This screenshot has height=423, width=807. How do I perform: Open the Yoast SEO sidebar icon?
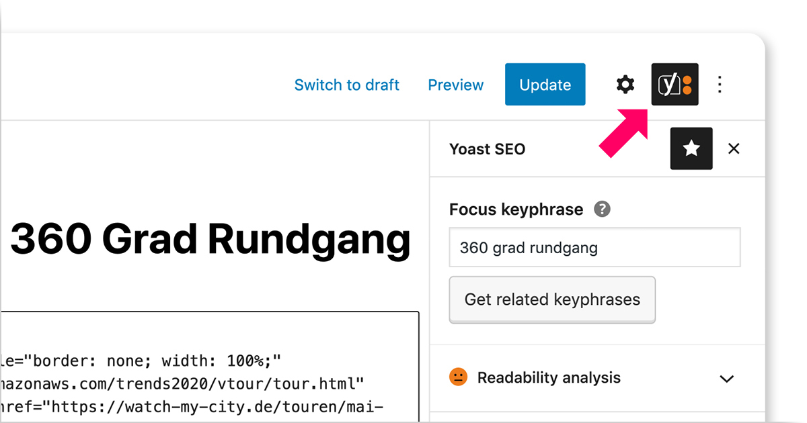(x=675, y=85)
